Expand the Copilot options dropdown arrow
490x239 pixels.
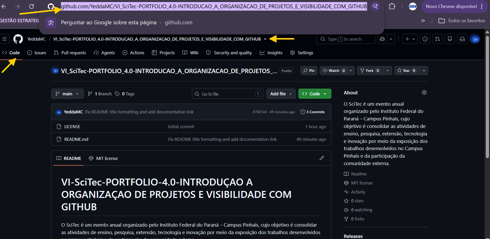(x=391, y=39)
